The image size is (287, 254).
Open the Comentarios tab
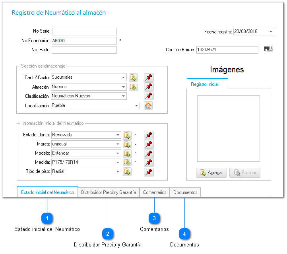point(155,192)
